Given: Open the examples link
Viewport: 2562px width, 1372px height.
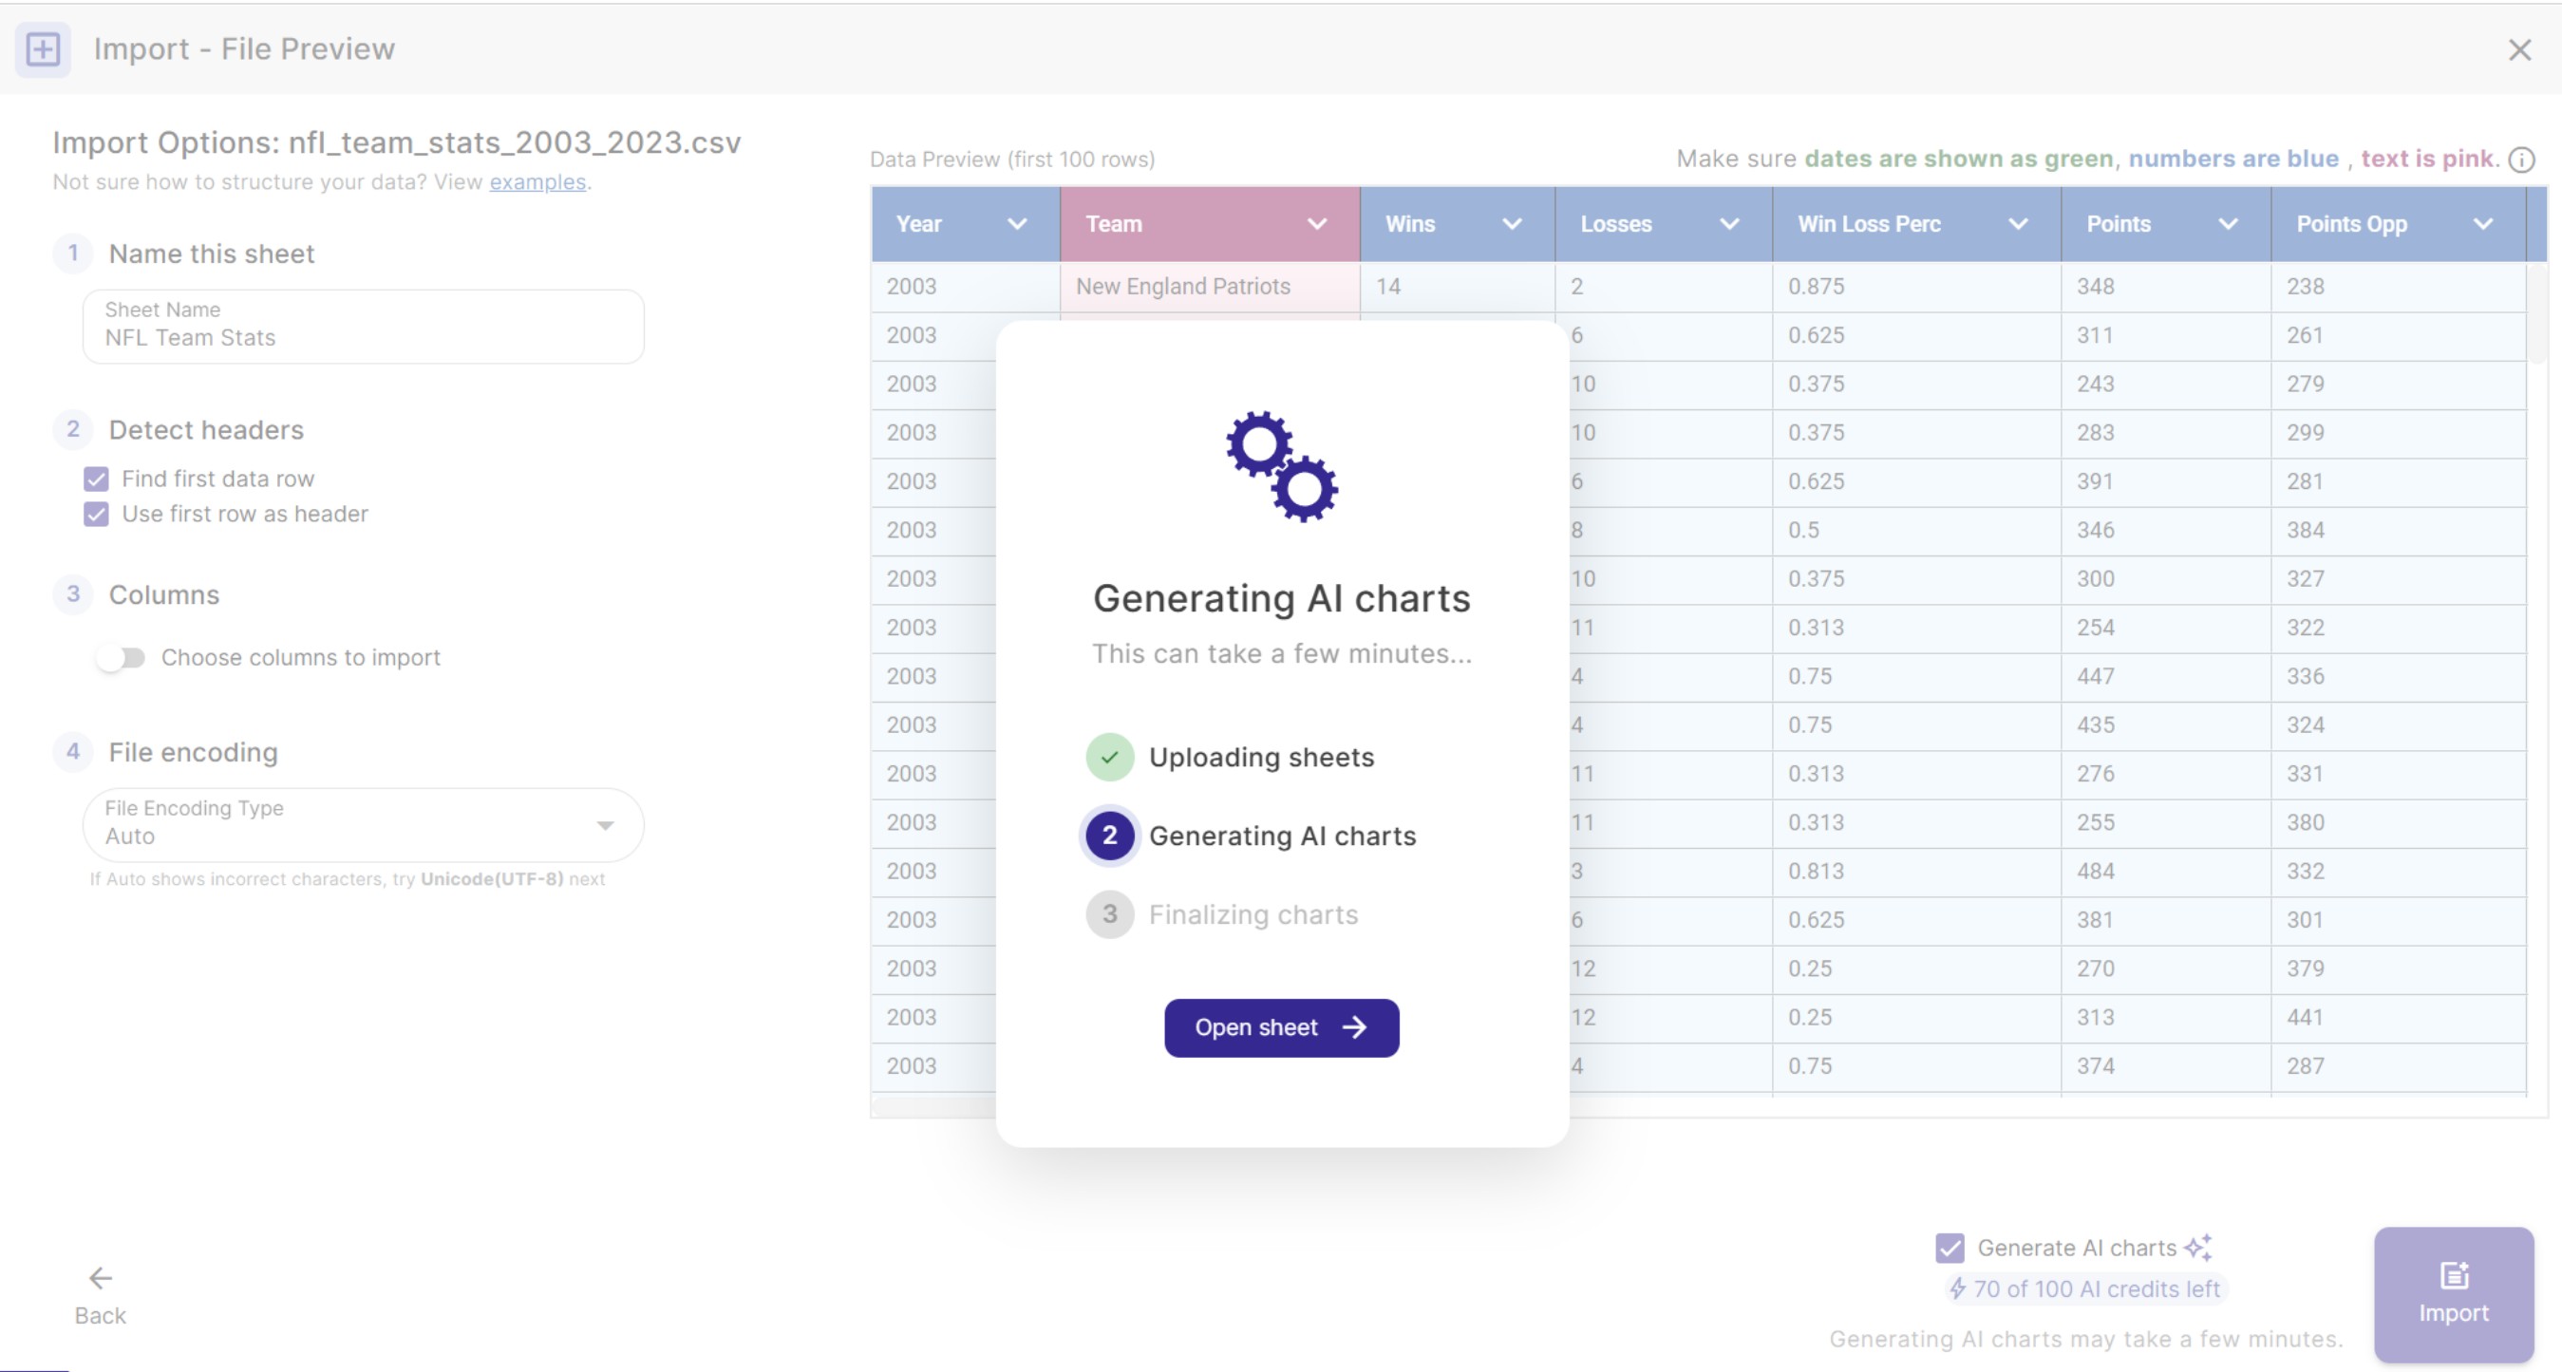Looking at the screenshot, I should coord(537,182).
